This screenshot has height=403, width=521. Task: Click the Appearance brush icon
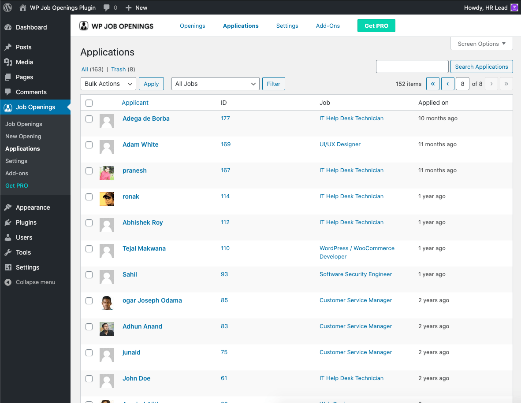[x=8, y=207]
